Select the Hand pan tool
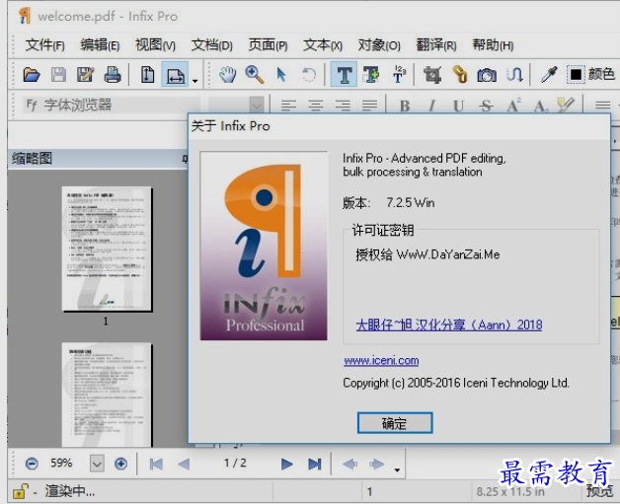 [x=227, y=74]
